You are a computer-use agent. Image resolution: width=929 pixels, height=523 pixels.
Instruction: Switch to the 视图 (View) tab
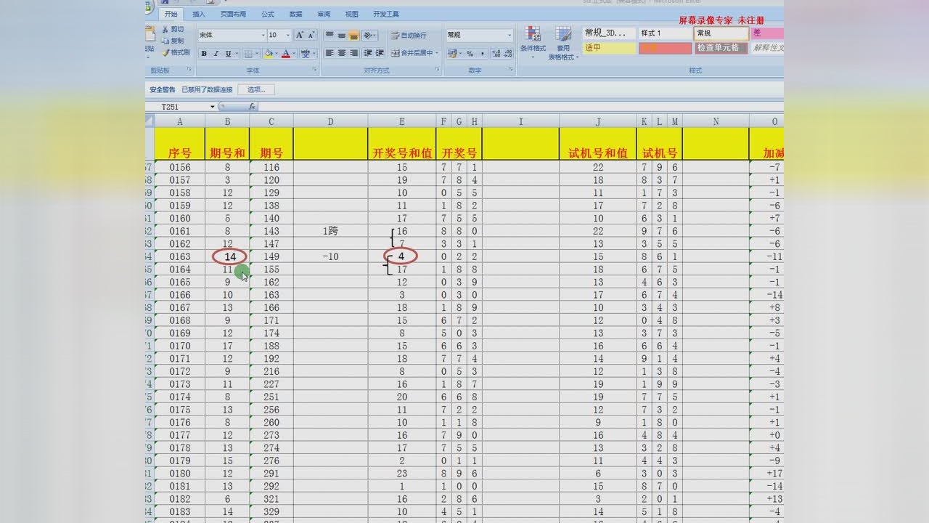point(352,14)
